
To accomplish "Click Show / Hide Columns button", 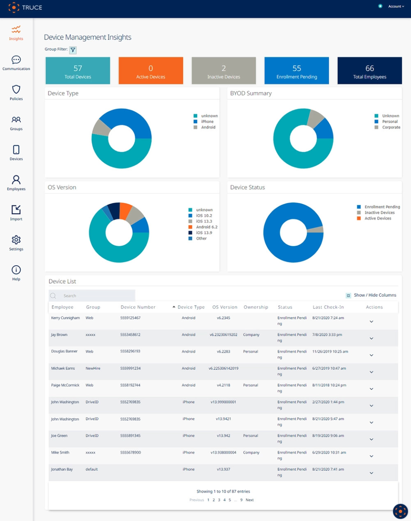I will tap(371, 295).
